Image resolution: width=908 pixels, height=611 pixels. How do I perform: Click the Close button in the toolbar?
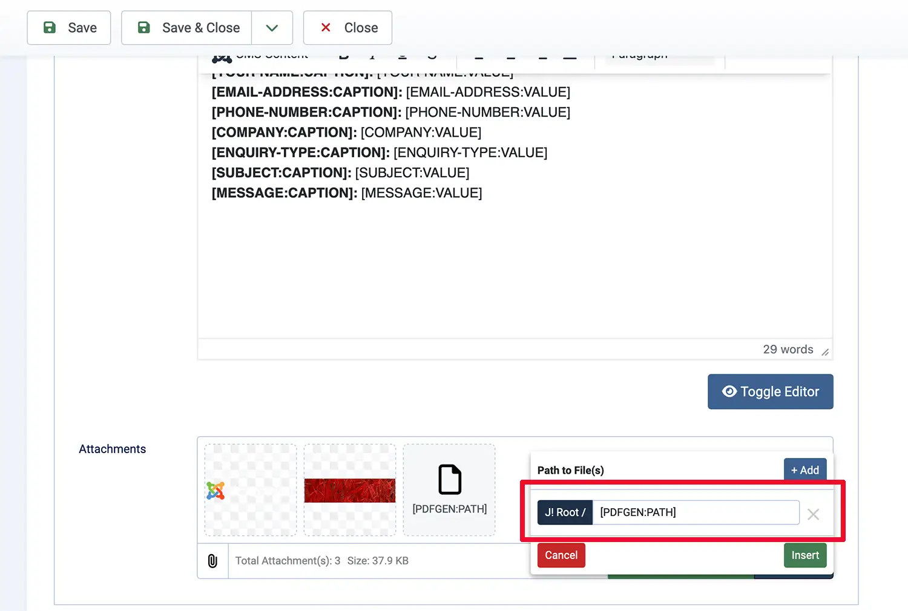pyautogui.click(x=347, y=28)
